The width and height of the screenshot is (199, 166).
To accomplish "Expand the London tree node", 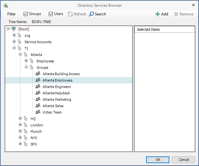I will point(20,125).
